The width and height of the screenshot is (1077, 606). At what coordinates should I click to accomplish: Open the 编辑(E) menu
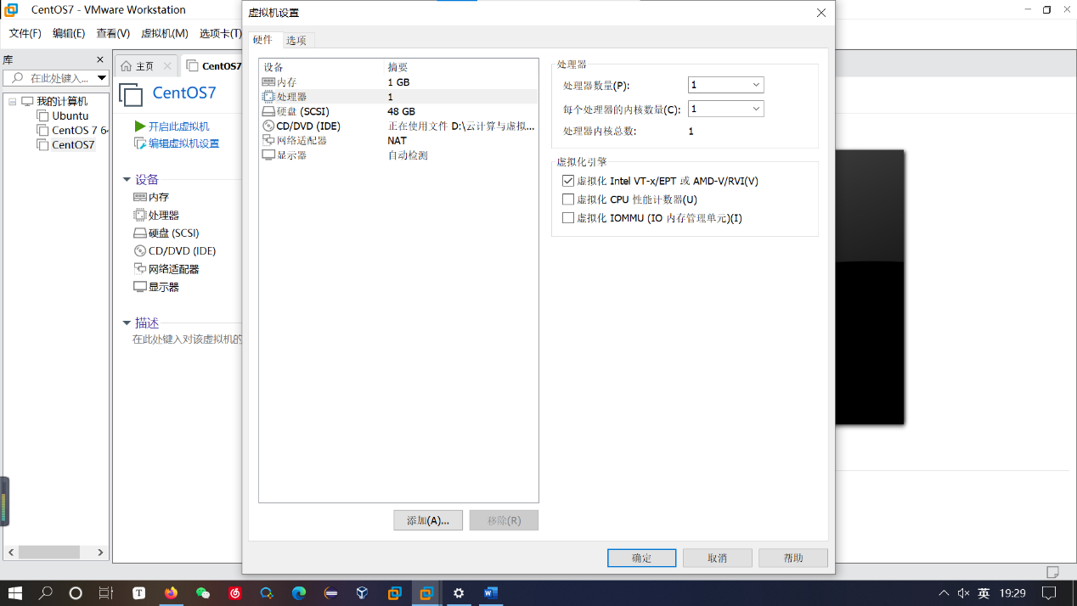69,33
